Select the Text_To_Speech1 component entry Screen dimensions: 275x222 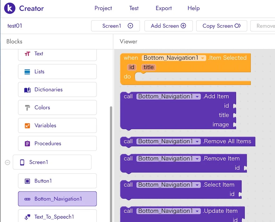(x=57, y=216)
